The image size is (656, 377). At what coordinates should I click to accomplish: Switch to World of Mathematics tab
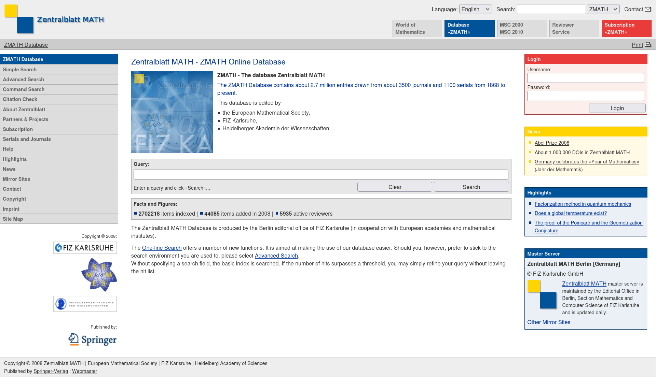(x=417, y=28)
